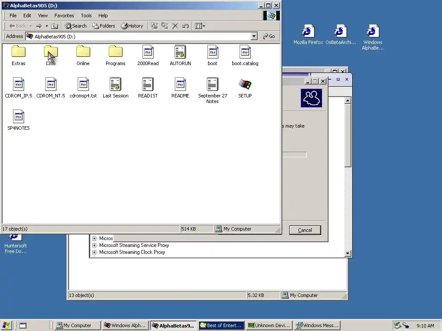Switch to Windows Mess... taskbar button
Image resolution: width=442 pixels, height=331 pixels.
click(x=316, y=325)
